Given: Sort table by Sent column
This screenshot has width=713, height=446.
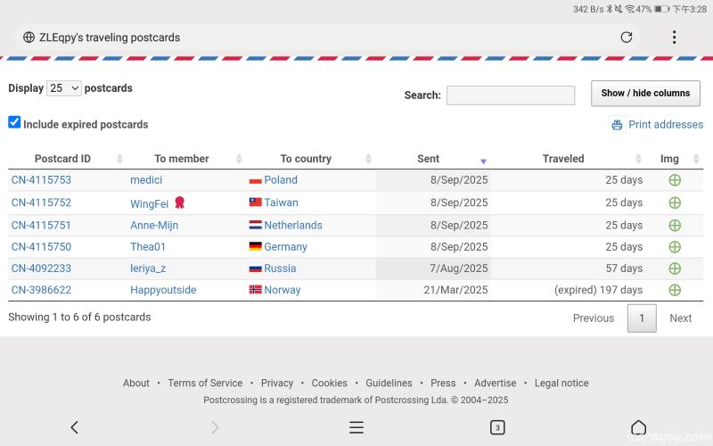Looking at the screenshot, I should pos(429,159).
